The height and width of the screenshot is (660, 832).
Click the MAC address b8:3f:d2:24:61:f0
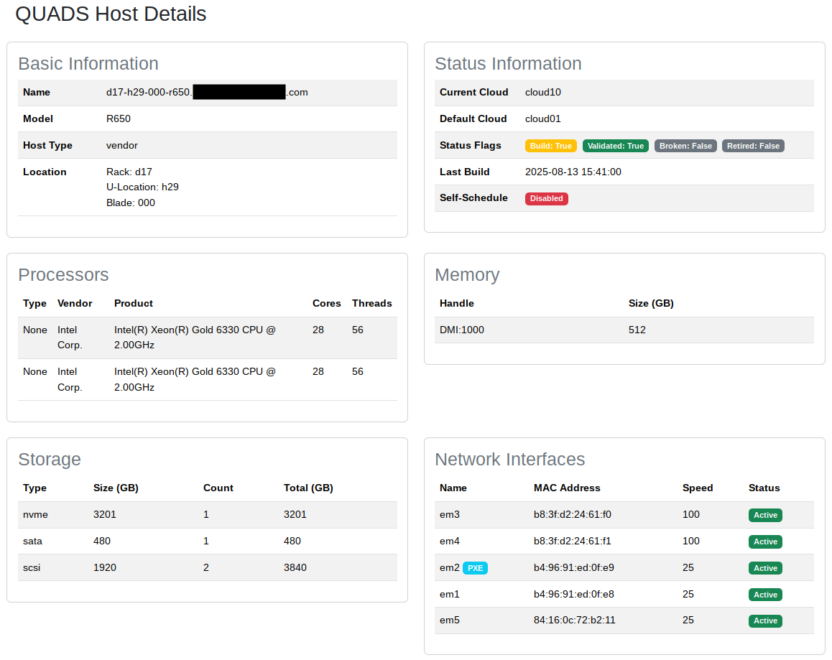click(572, 515)
